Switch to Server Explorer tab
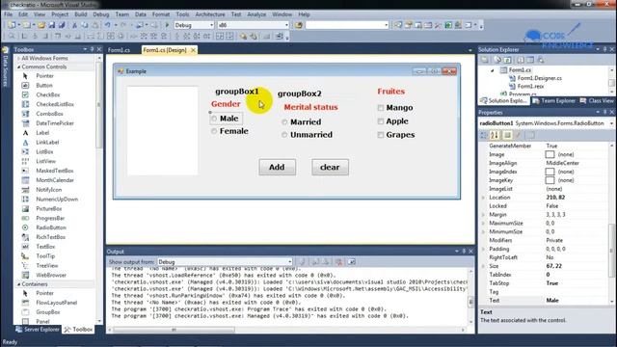The width and height of the screenshot is (617, 347). tap(38, 330)
